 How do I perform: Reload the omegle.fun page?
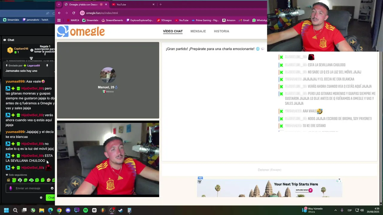coord(74,13)
